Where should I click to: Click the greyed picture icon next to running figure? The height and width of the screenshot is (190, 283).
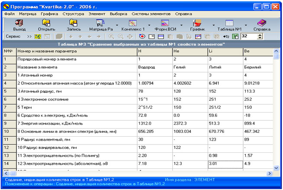pyautogui.click(x=47, y=37)
